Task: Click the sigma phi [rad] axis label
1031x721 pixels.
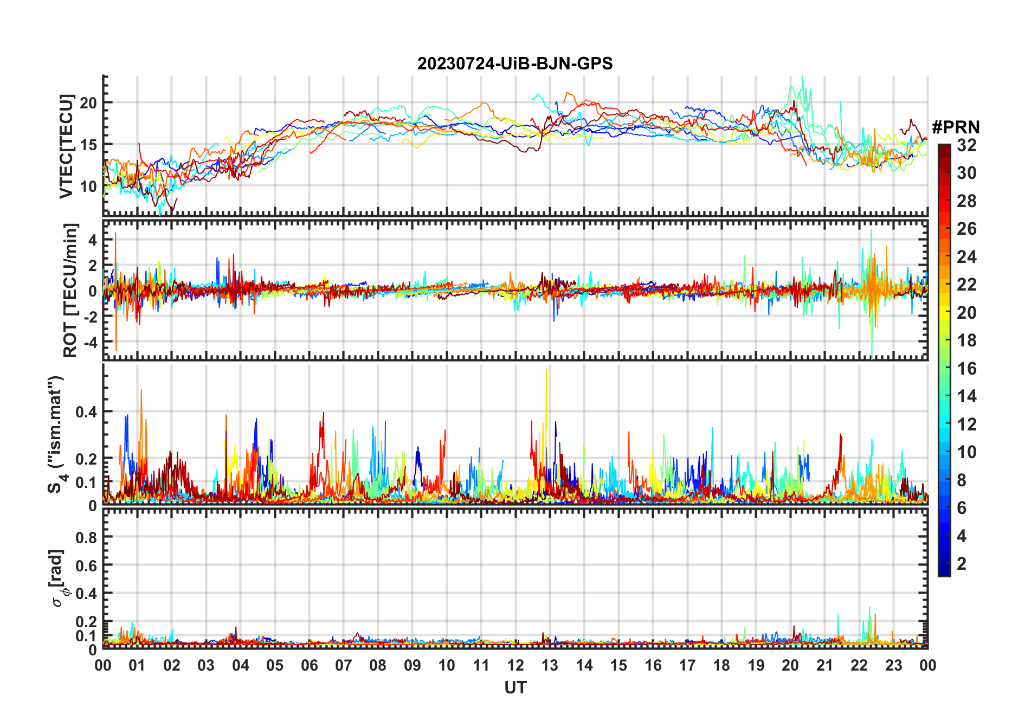Action: [58, 578]
